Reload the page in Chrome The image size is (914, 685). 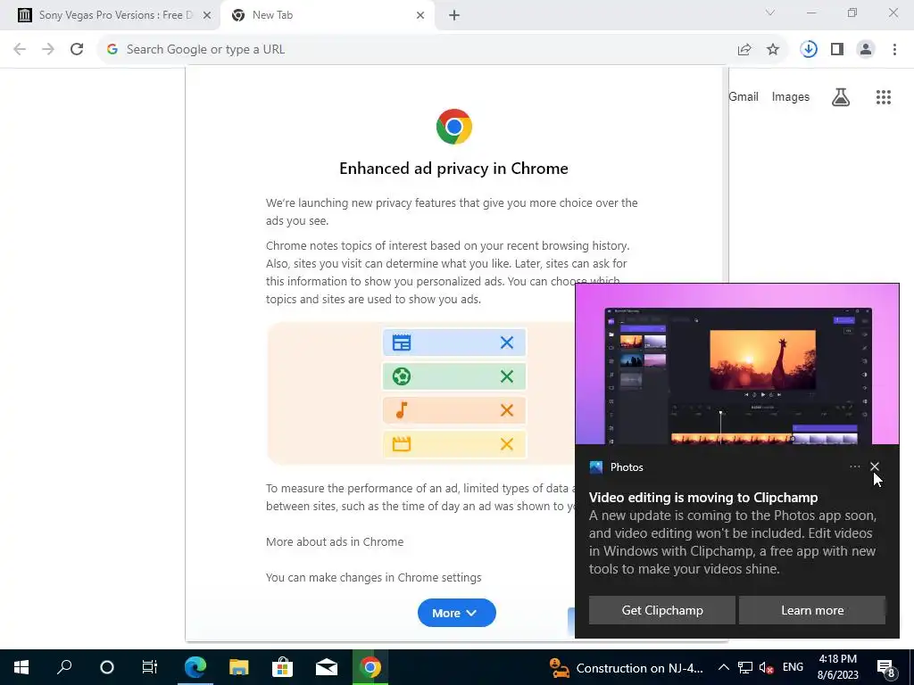(x=77, y=50)
